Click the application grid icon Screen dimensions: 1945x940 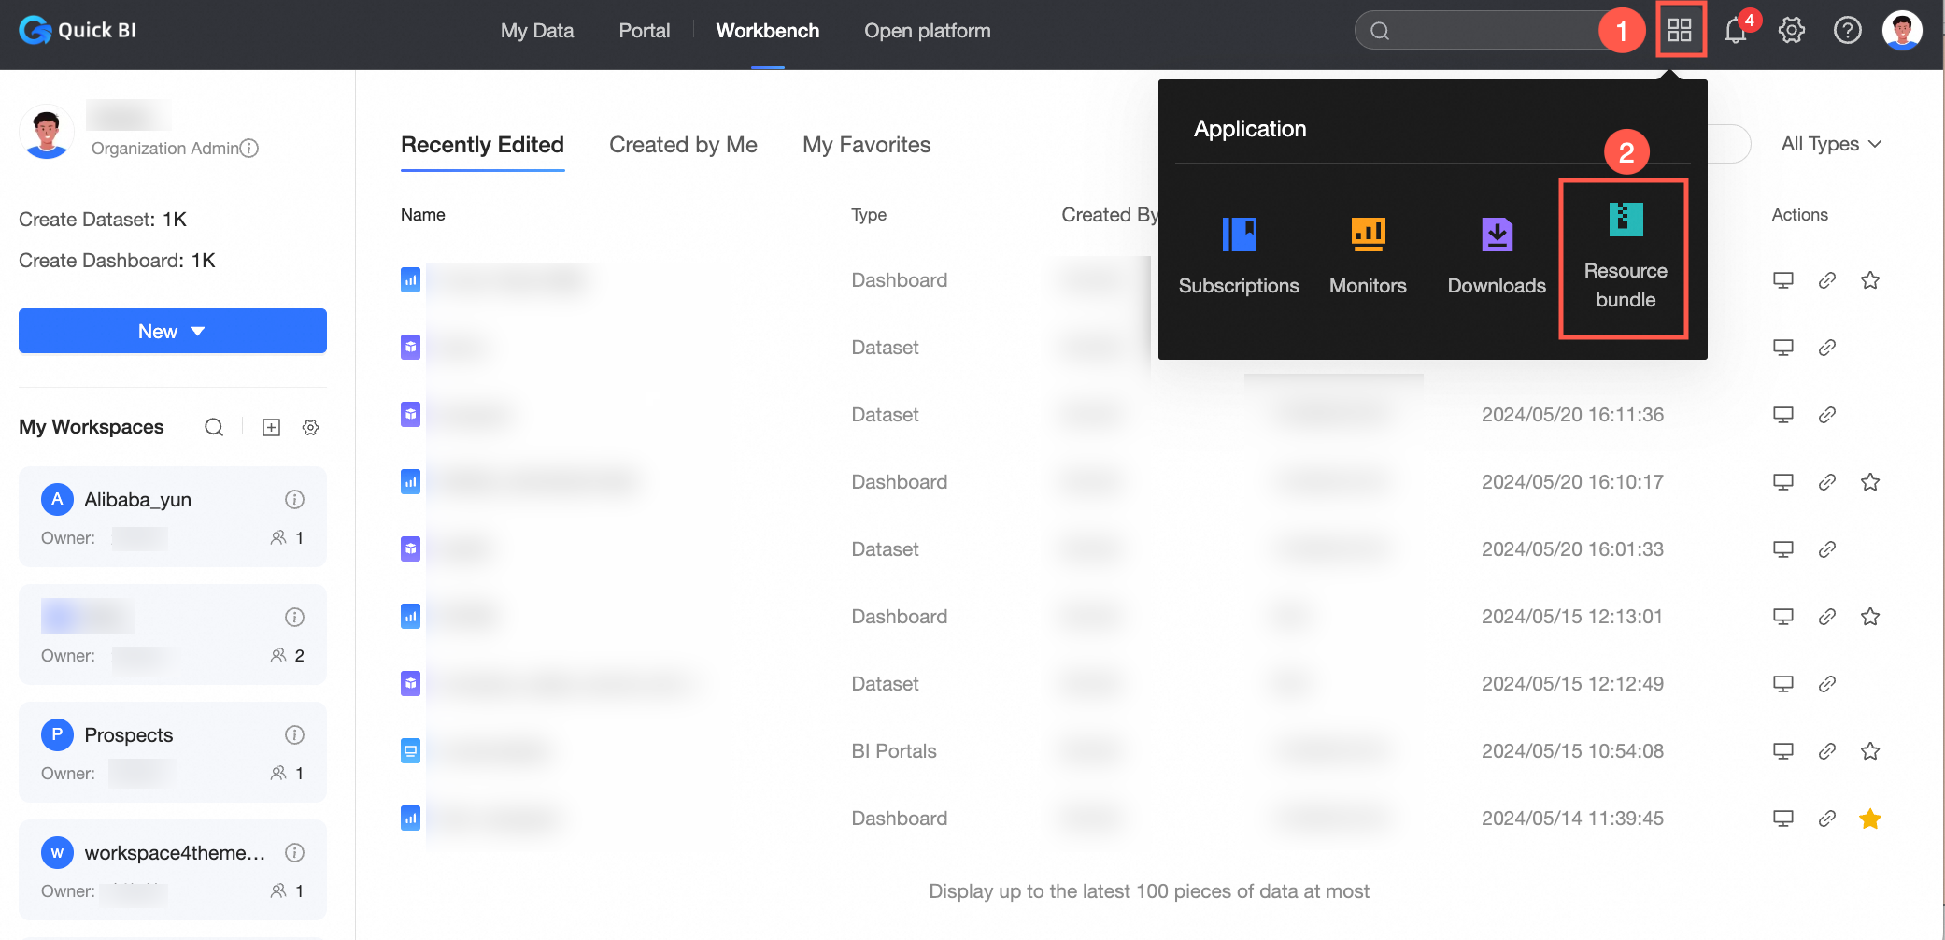point(1680,31)
